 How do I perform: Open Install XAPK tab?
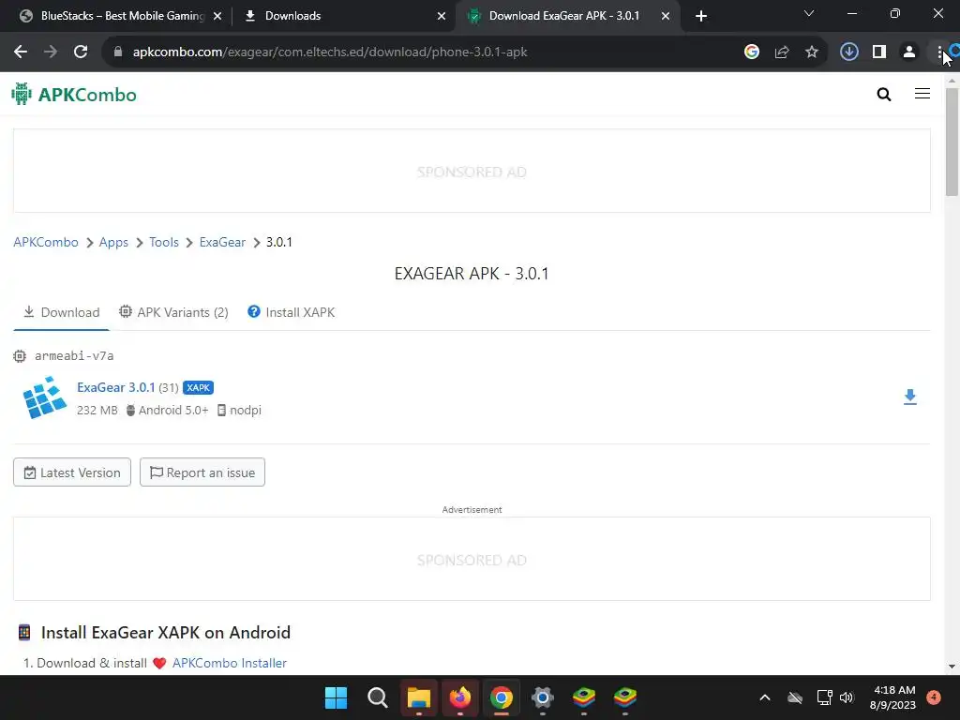click(x=292, y=312)
